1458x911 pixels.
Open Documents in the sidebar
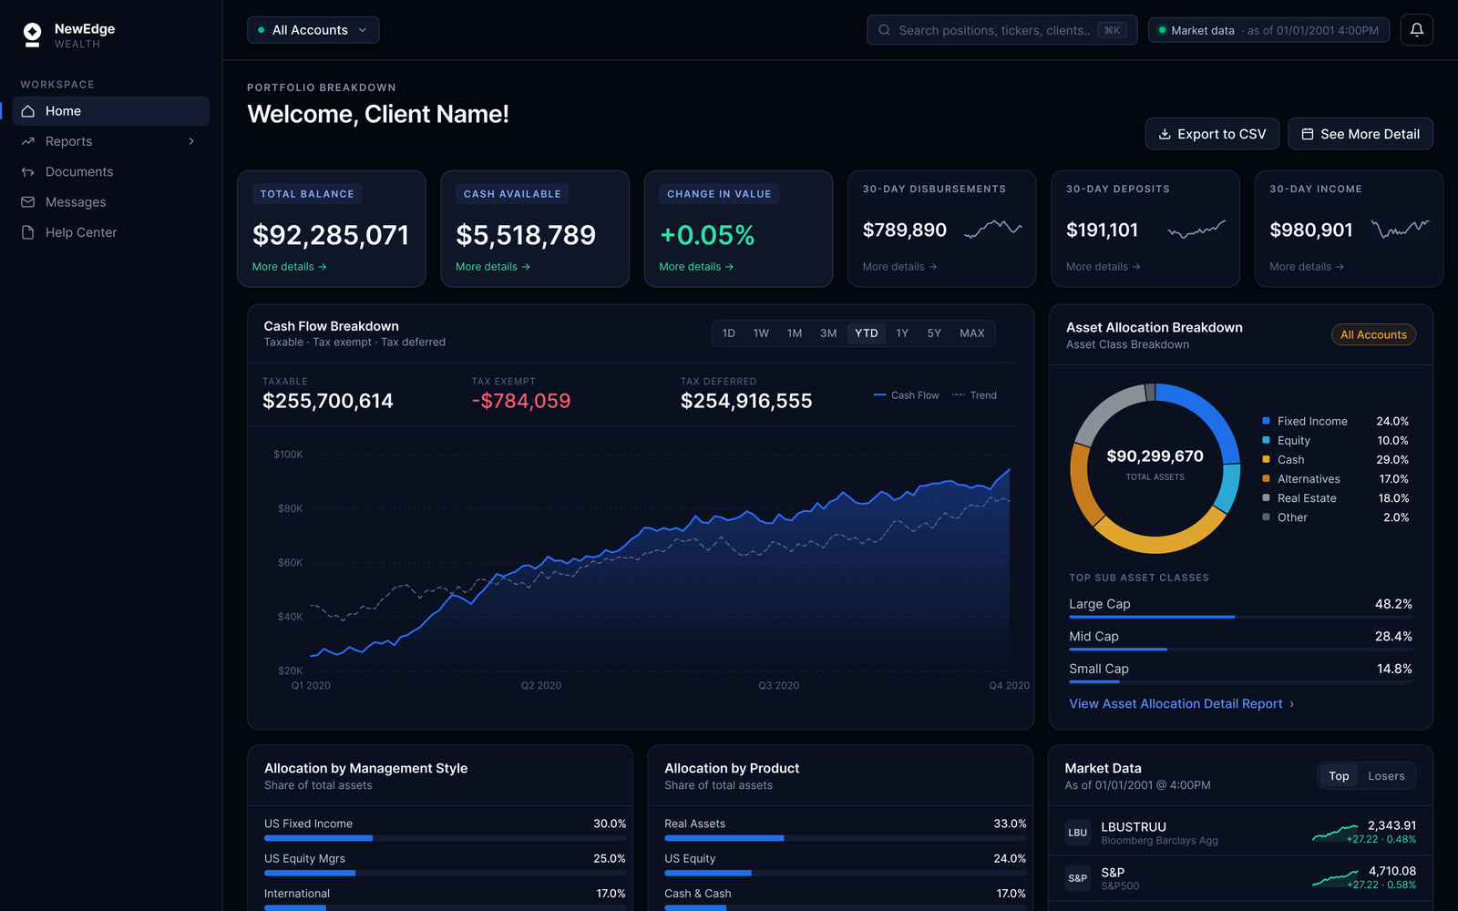click(x=111, y=172)
